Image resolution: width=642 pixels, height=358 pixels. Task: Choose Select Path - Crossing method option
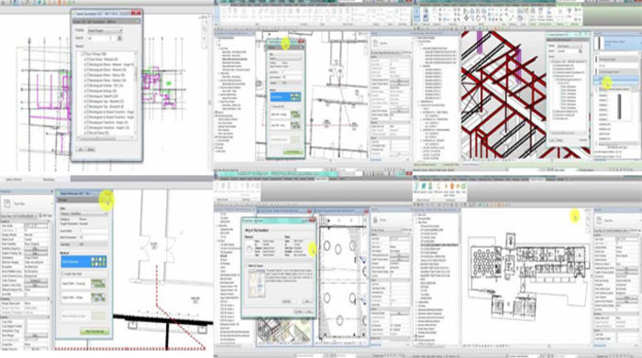[x=84, y=284]
